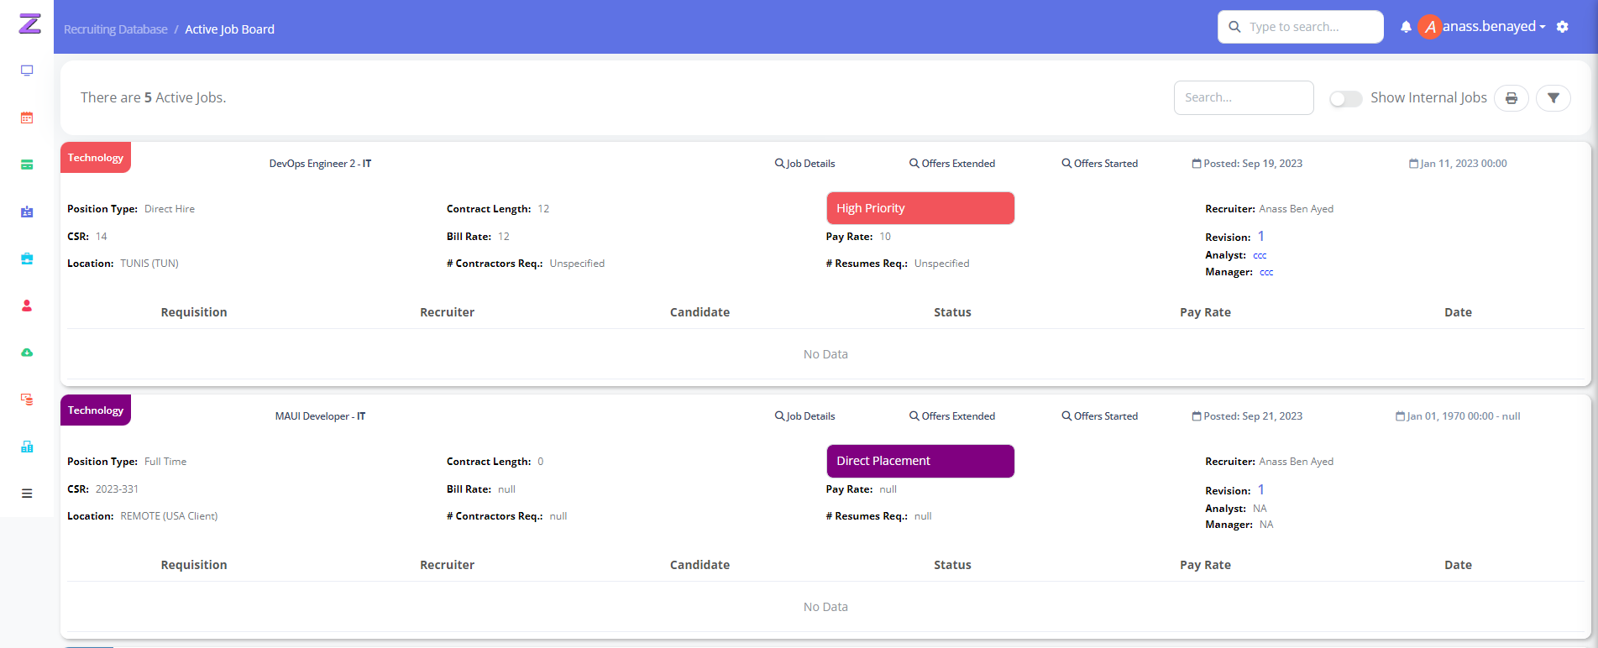Viewport: 1598px width, 648px height.
Task: Expand the hamburger menu in the sidebar
Action: coord(27,494)
